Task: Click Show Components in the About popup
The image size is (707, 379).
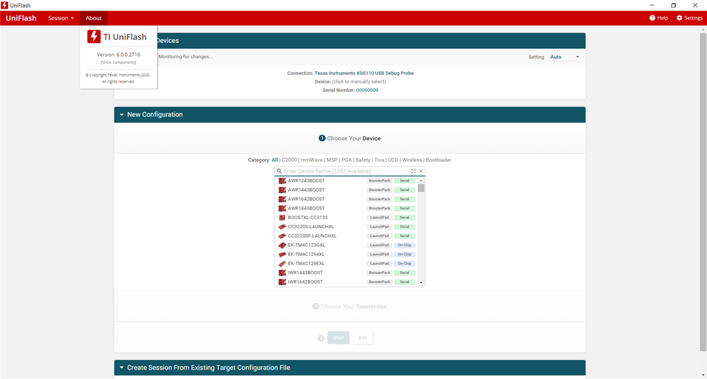Action: point(118,62)
